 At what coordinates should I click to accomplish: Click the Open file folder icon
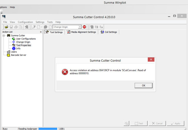coord(6,27)
